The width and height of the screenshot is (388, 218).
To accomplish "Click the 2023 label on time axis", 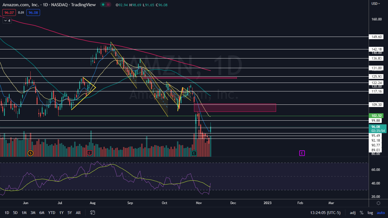I will 267,203.
